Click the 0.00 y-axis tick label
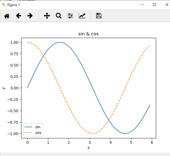Screen dimensions: 170x156 [x=14, y=88]
